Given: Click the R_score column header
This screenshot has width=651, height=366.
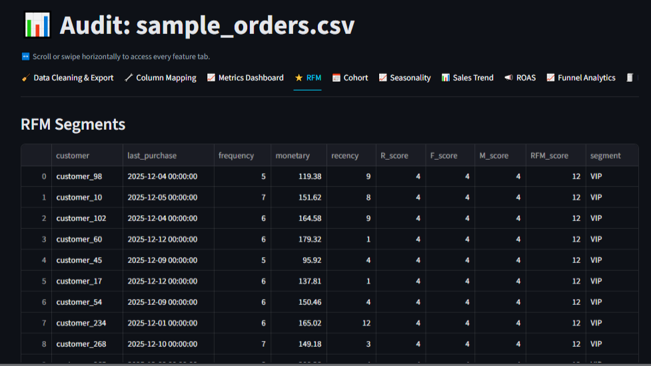Looking at the screenshot, I should (400, 156).
